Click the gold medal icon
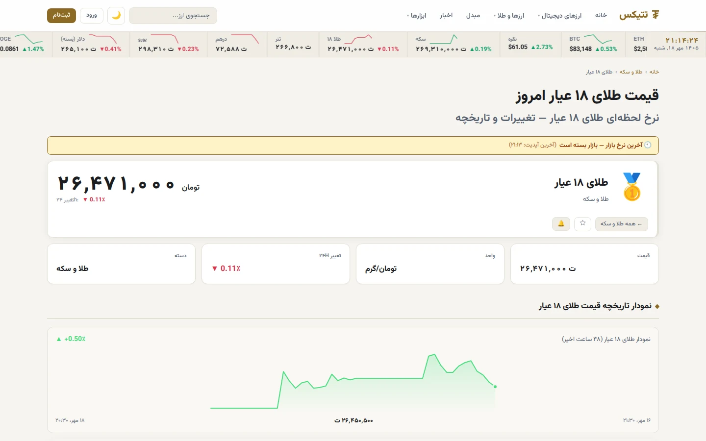 point(632,187)
